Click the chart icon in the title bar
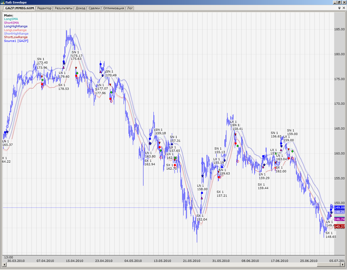Viewport: 347px width, 270px height. pos(3,2)
